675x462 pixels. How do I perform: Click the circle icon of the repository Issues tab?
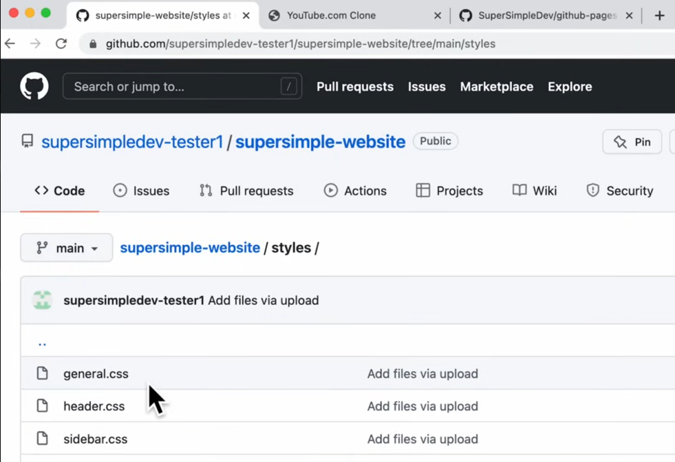point(120,190)
